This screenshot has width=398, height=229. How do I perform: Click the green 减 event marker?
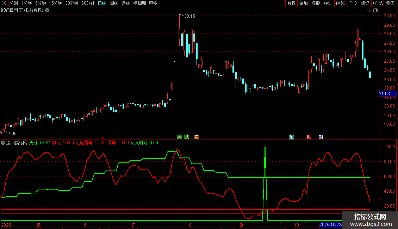point(180,137)
